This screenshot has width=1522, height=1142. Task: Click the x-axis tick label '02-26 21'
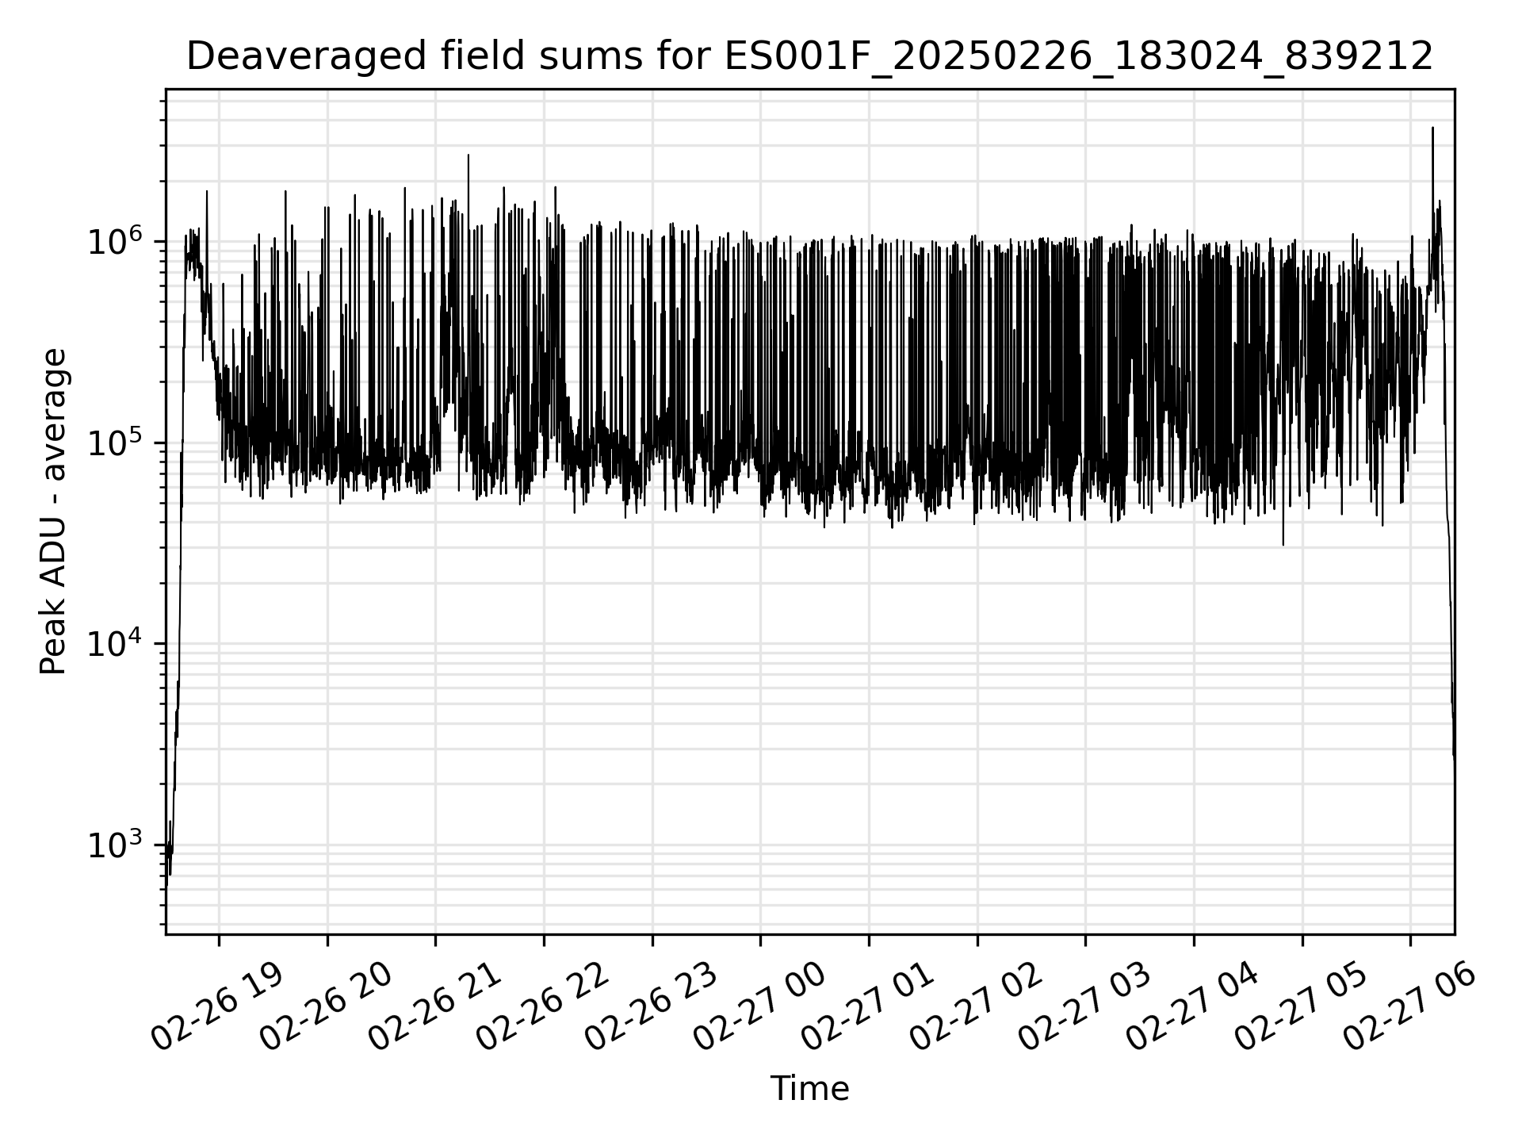point(434,1005)
